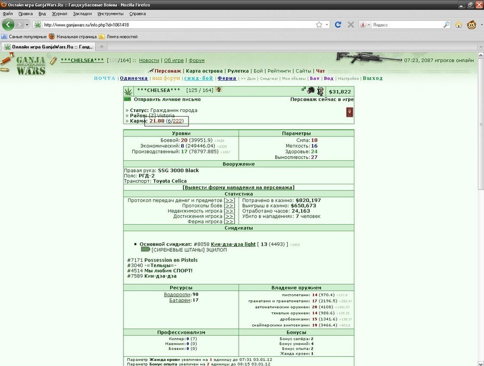Go to the Персонаж section
The width and height of the screenshot is (484, 366).
pyautogui.click(x=168, y=71)
